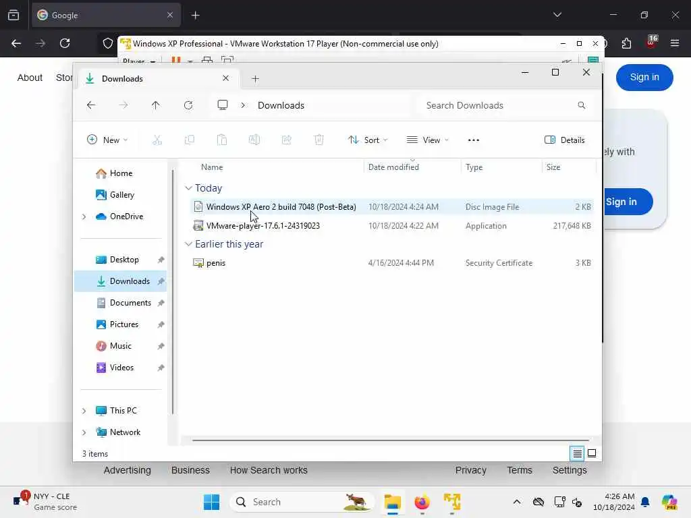This screenshot has height=518, width=691.
Task: Toggle the Details pane
Action: tap(565, 140)
